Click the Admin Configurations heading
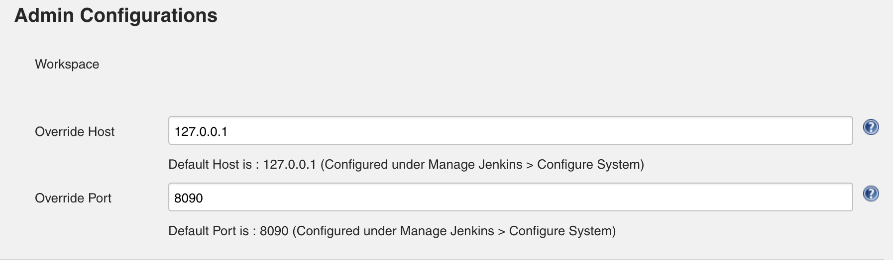893x260 pixels. click(x=116, y=15)
